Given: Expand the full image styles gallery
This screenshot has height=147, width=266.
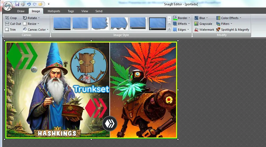Looking at the screenshot, I should point(169,29).
